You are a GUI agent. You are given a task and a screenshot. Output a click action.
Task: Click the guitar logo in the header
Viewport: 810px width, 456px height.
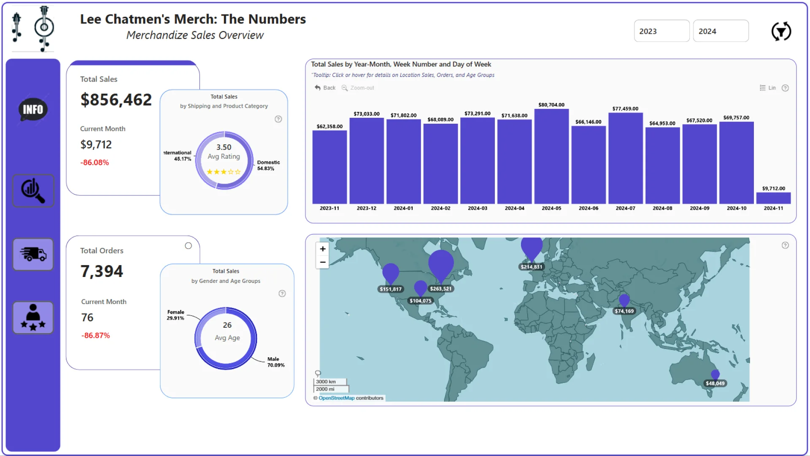[x=33, y=28]
